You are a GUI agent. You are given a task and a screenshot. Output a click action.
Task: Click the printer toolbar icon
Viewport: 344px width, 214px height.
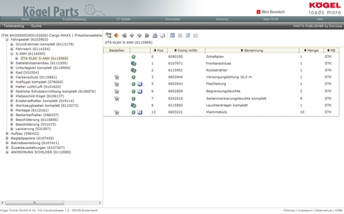pos(155,35)
